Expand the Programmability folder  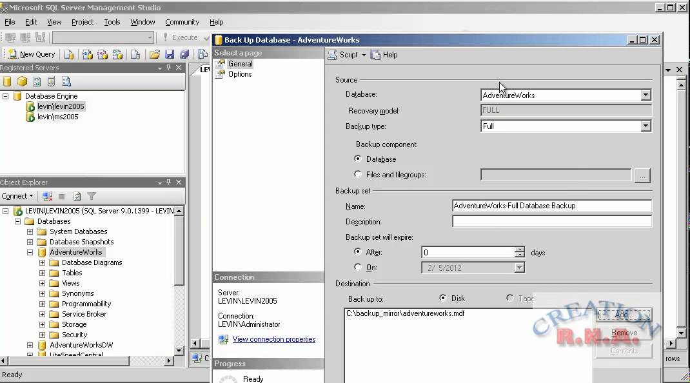[x=43, y=304]
